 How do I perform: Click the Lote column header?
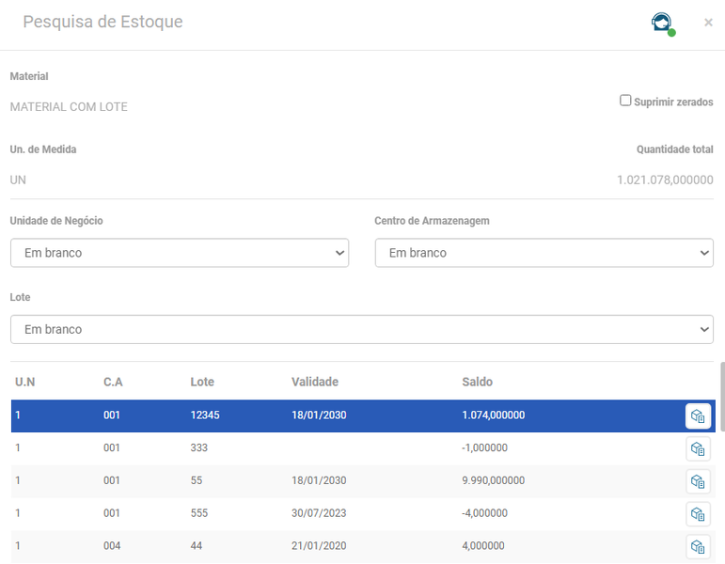pos(202,382)
